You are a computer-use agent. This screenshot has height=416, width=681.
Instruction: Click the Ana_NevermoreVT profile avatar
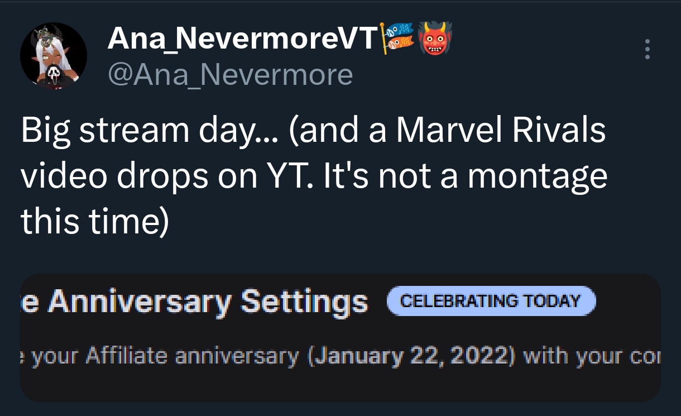[54, 56]
